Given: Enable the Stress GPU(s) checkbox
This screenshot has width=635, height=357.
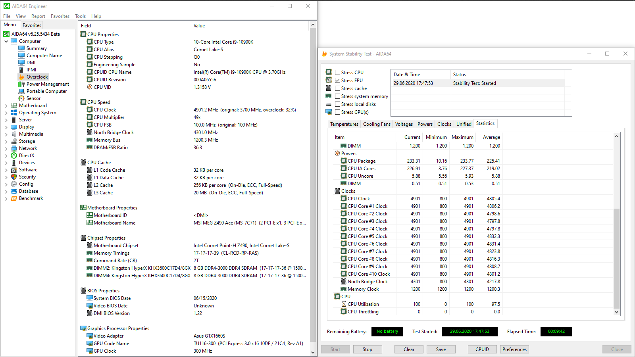Looking at the screenshot, I should (x=337, y=112).
